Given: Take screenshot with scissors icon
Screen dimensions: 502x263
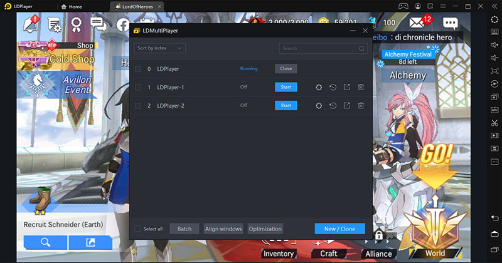Looking at the screenshot, I should [494, 123].
